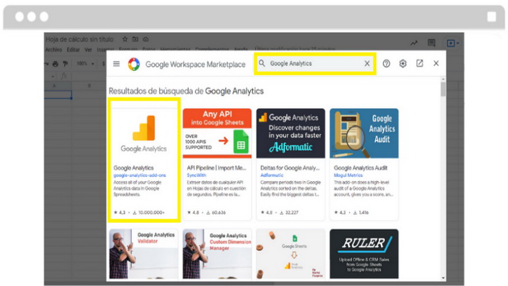508x286 pixels.
Task: Click the API Pipeline add-on title
Action: pos(216,168)
